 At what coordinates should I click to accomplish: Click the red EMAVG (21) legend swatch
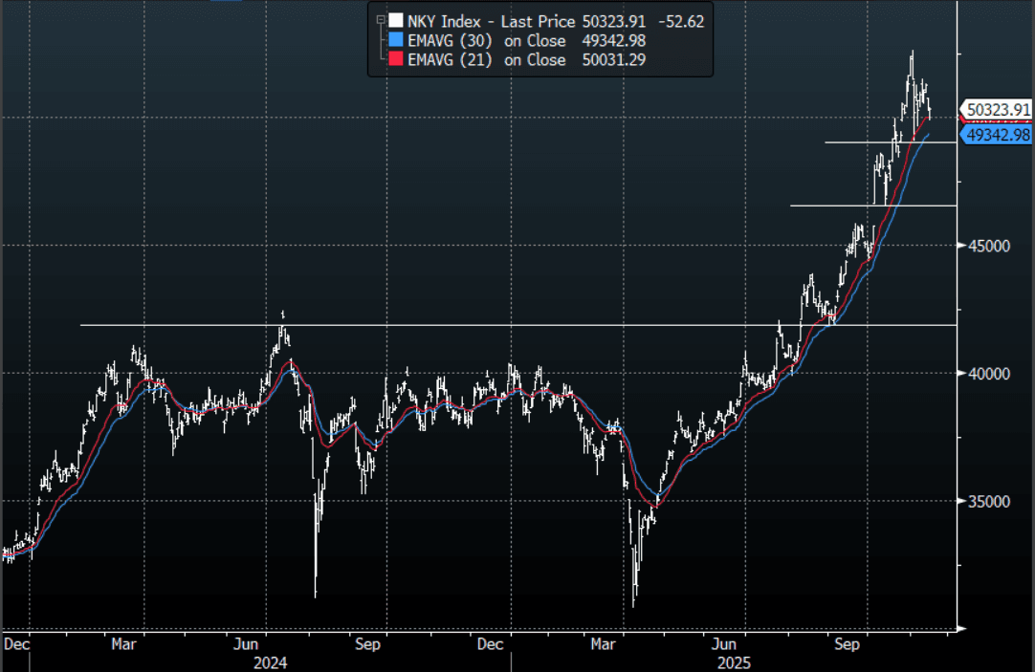click(395, 59)
